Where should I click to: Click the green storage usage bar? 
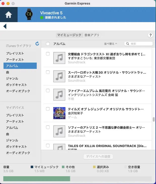36,179
